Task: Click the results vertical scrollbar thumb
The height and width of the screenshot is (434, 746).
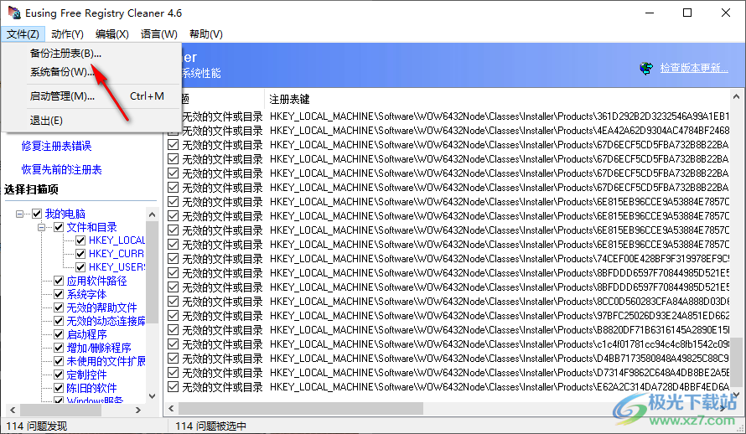Action: pyautogui.click(x=736, y=363)
